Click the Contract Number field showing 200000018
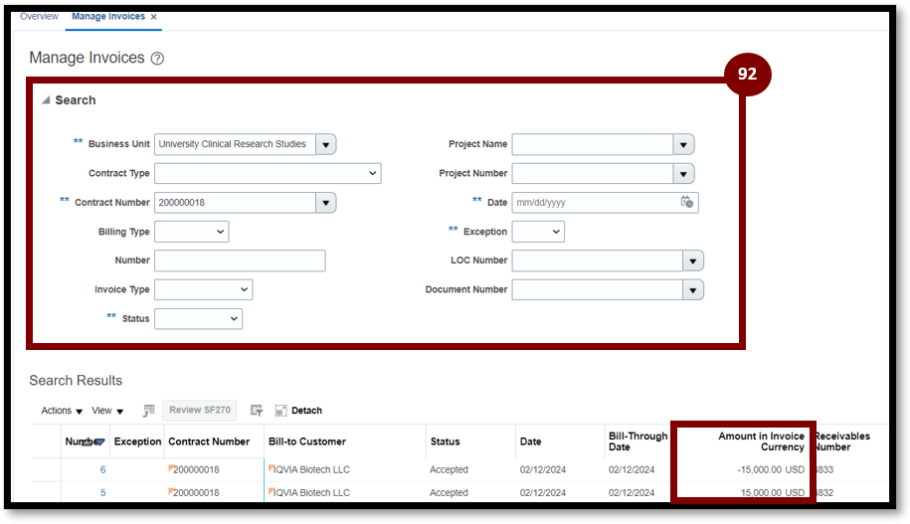Screen dimensions: 910x524 tap(235, 203)
